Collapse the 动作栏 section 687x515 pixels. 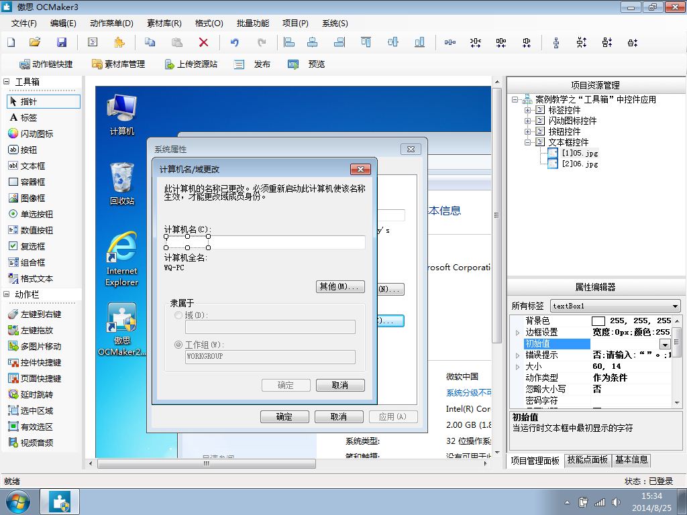click(x=7, y=294)
